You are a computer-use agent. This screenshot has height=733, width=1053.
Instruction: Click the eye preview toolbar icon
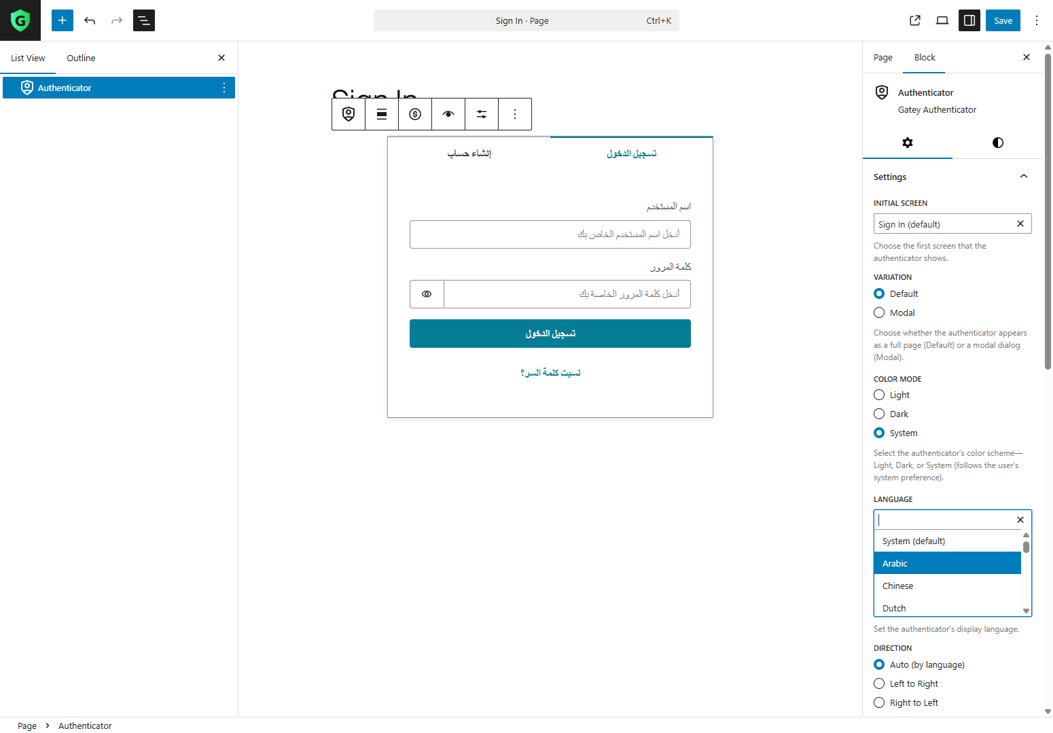(x=448, y=114)
